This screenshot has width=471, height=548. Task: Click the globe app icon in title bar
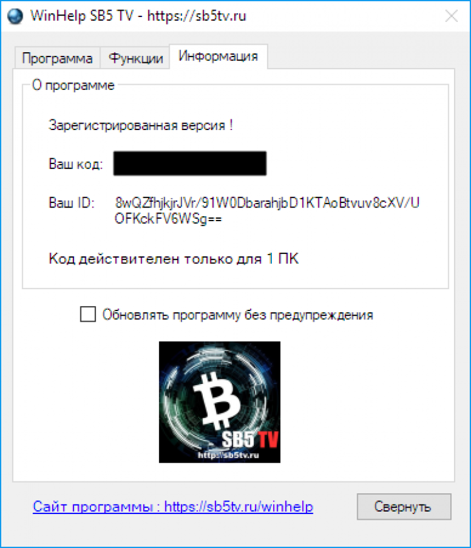tap(15, 16)
